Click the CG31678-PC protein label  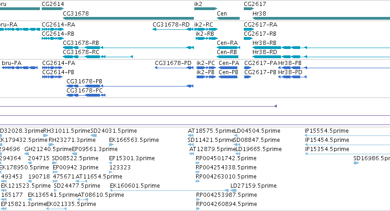[85, 91]
